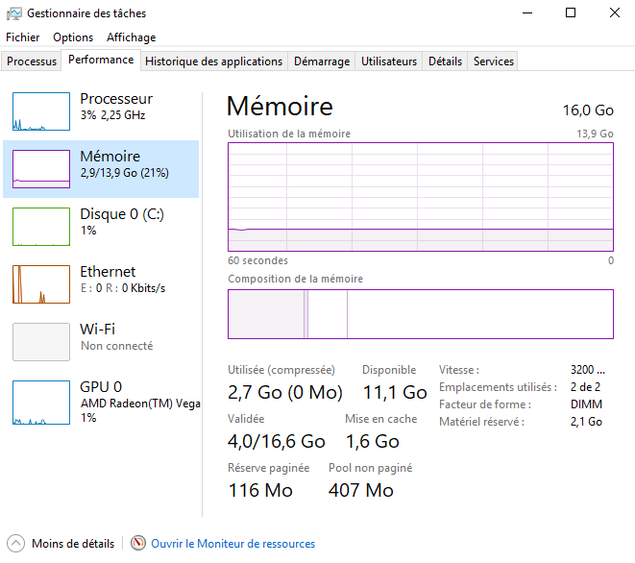This screenshot has width=635, height=563.
Task: Go to the Démarrage tab
Action: [322, 61]
